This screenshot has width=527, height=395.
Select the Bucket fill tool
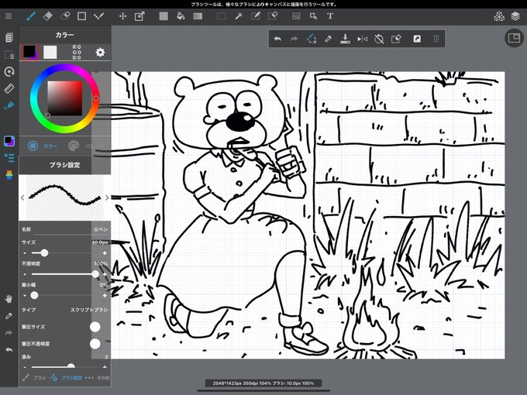[x=181, y=16]
